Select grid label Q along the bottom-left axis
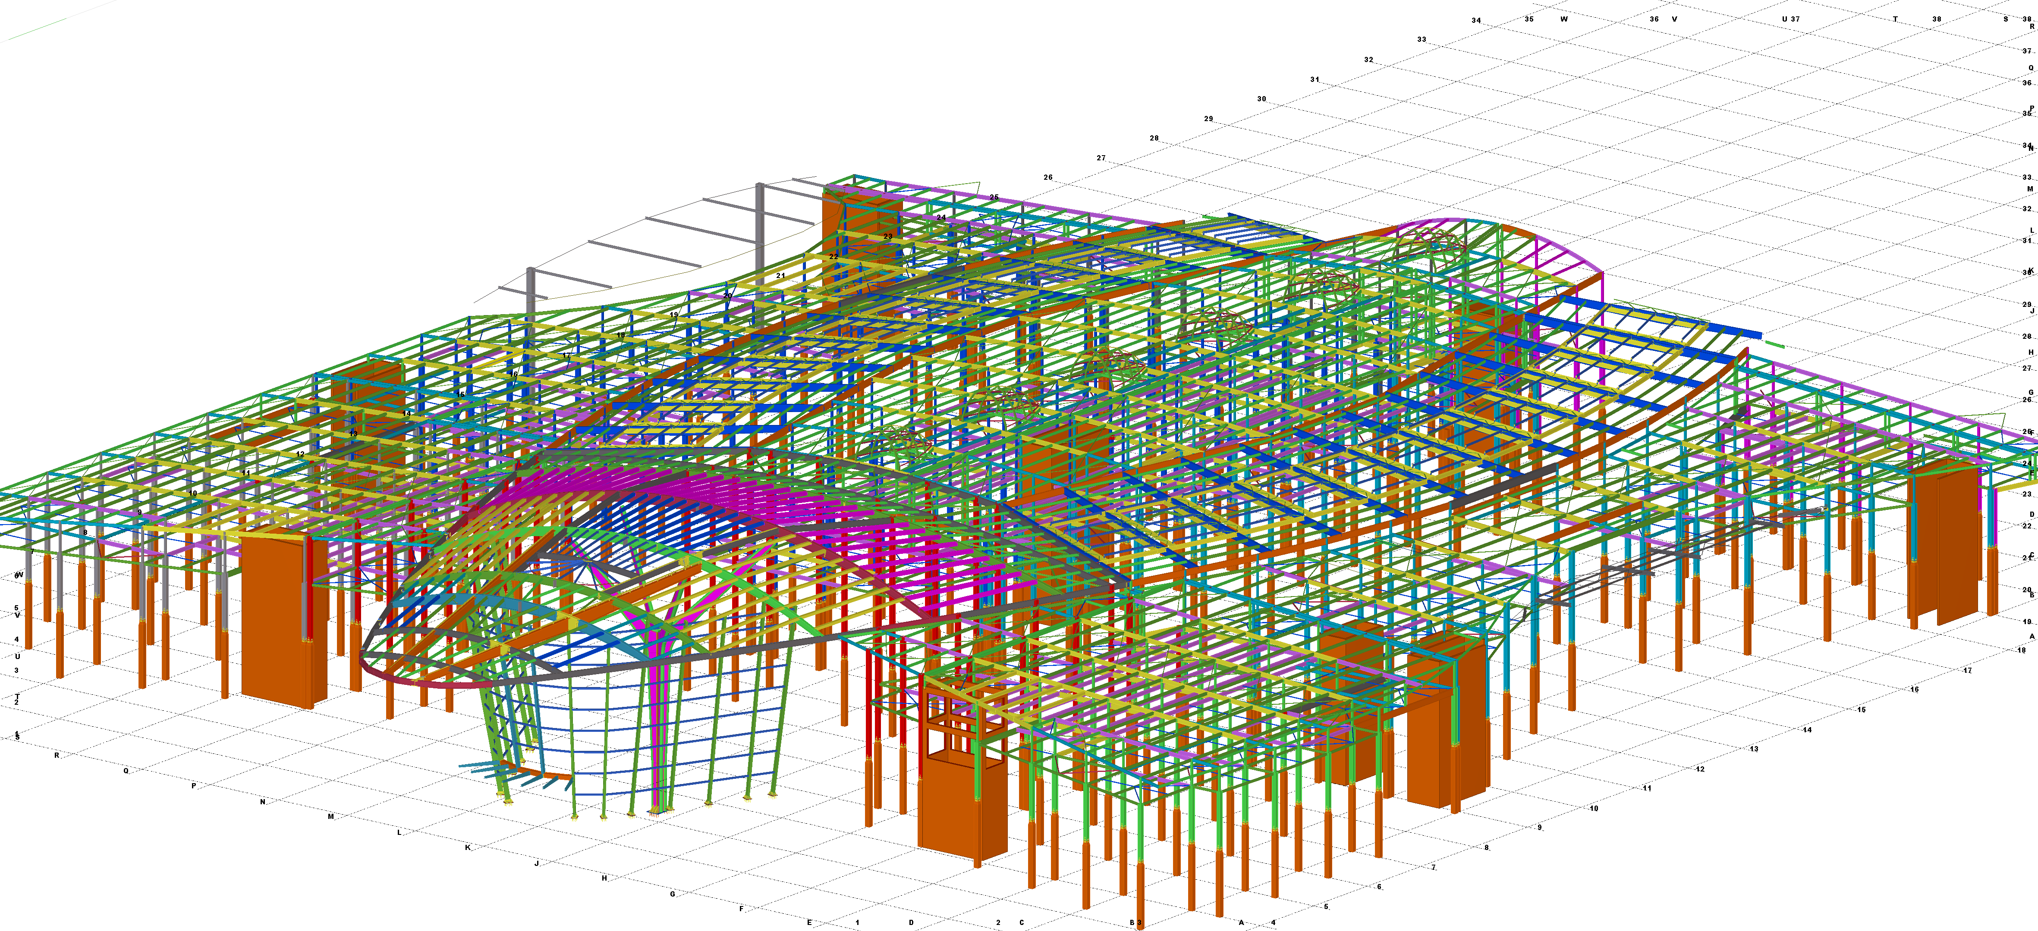Screen dimensions: 2038x931 126,771
